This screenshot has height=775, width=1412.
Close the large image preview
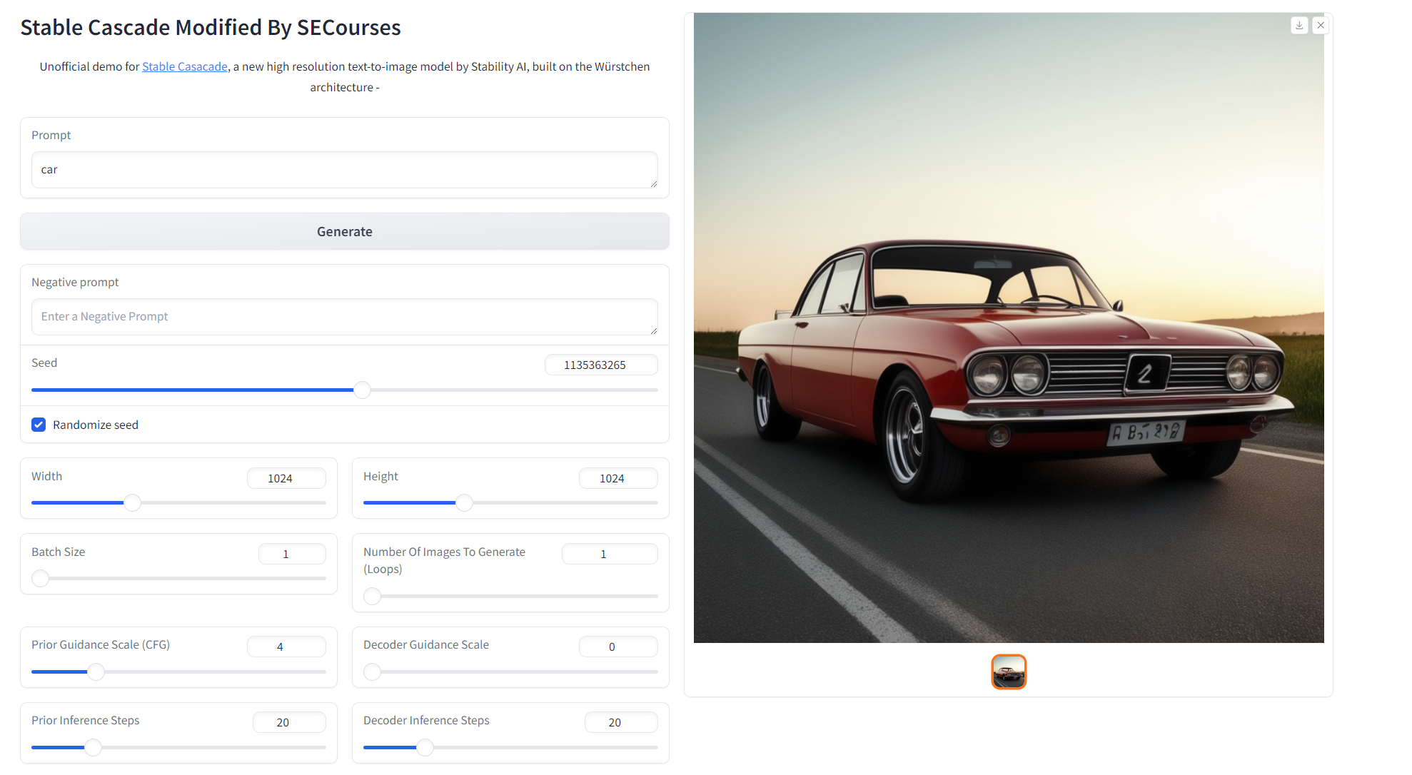click(x=1321, y=25)
